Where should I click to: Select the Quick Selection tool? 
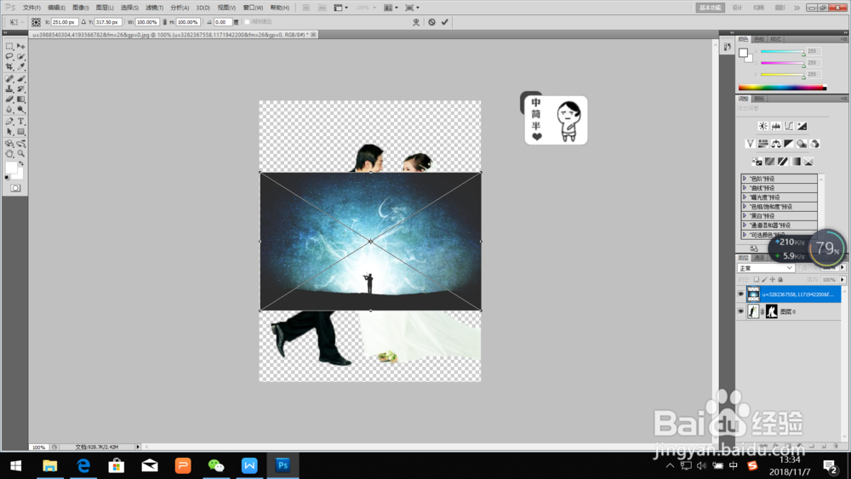pyautogui.click(x=20, y=56)
